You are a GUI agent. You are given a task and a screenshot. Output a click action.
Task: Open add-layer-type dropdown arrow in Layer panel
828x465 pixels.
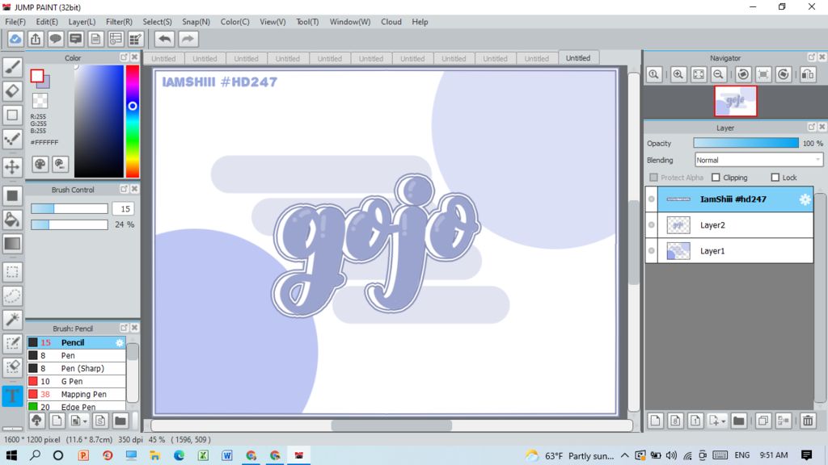[x=724, y=421]
